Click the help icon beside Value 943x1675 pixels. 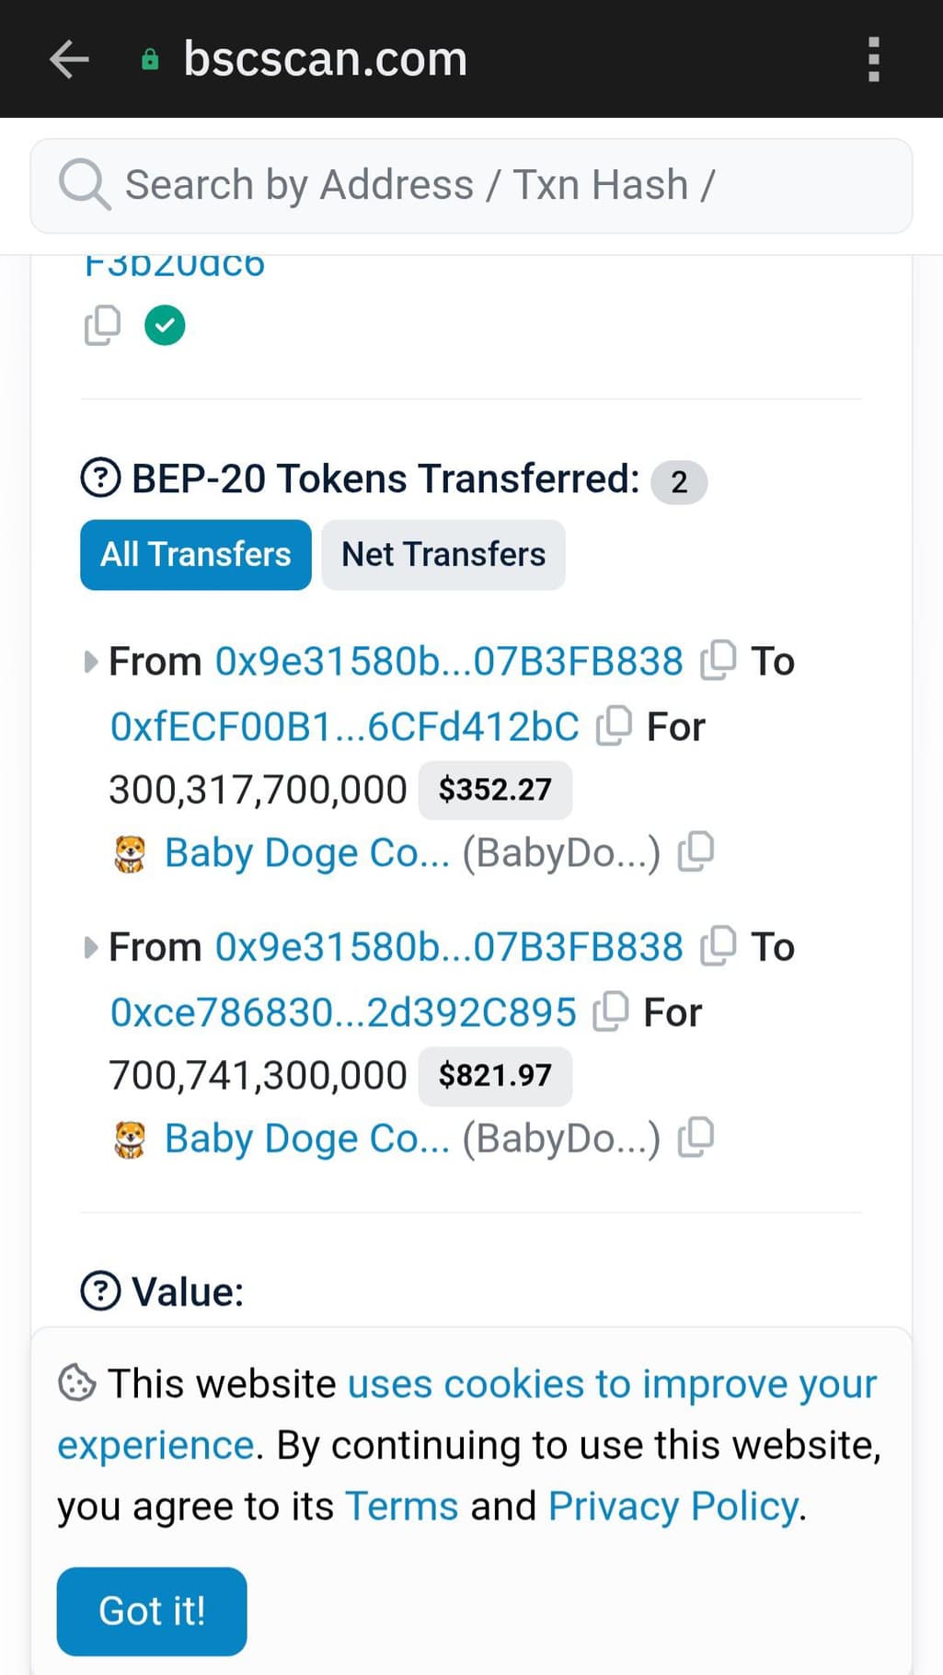click(x=100, y=1290)
